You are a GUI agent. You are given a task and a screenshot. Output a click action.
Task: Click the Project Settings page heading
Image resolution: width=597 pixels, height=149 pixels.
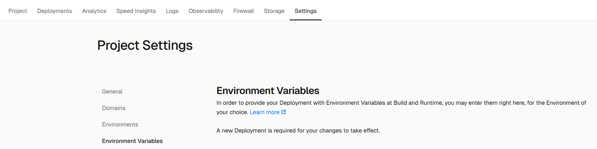[145, 45]
